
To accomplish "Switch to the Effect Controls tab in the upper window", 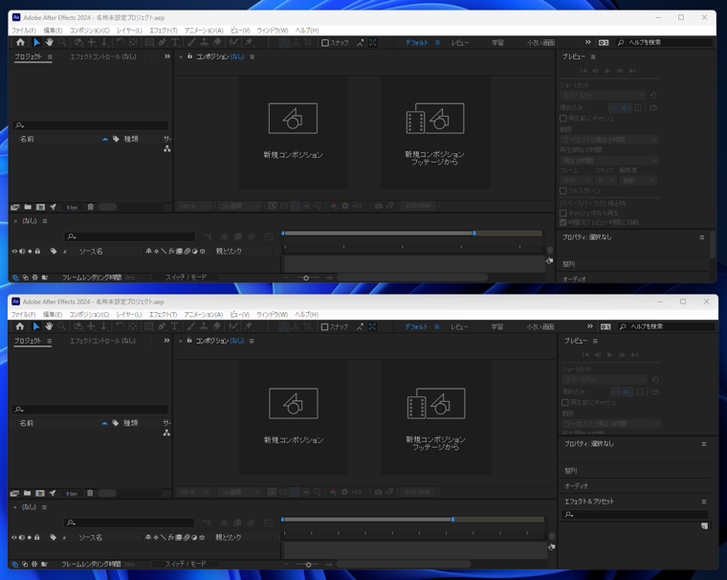I will (x=103, y=56).
